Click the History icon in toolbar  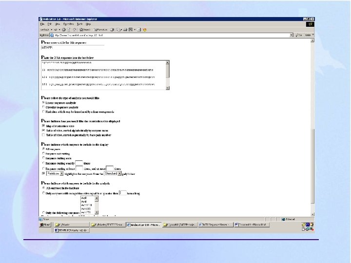click(112, 30)
